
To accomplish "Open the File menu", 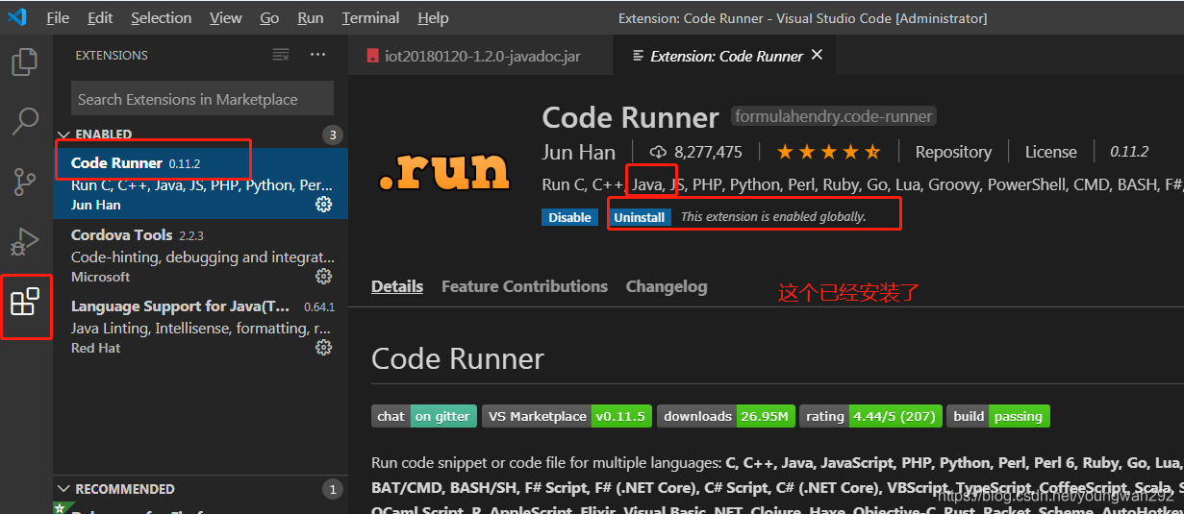I will click(x=58, y=17).
